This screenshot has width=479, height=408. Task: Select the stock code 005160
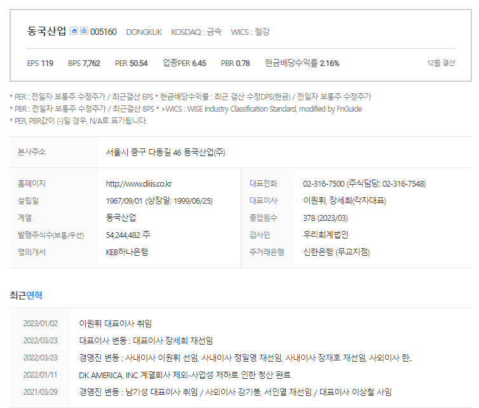[104, 32]
